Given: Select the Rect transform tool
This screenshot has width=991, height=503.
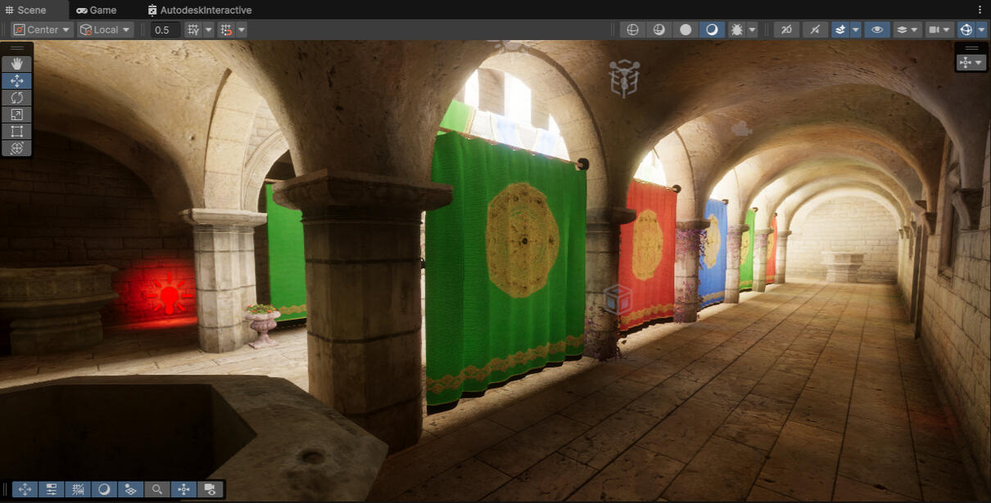Looking at the screenshot, I should pos(16,131).
